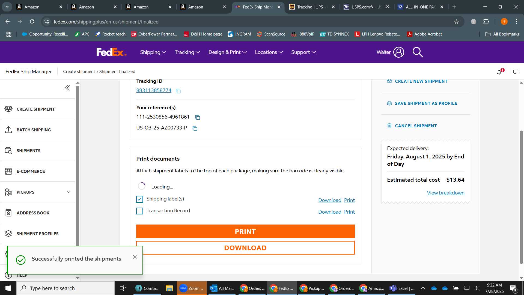The width and height of the screenshot is (524, 295).
Task: Click the Windows taskbar search box
Action: click(x=65, y=288)
